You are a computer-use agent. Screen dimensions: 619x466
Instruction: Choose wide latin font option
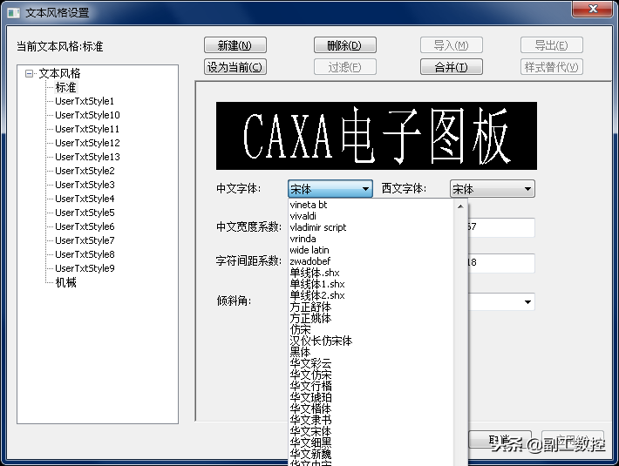371,250
